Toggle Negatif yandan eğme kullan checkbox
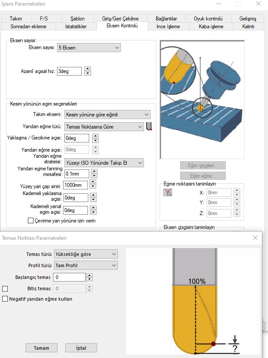Image resolution: width=268 pixels, height=358 pixels. [5, 299]
